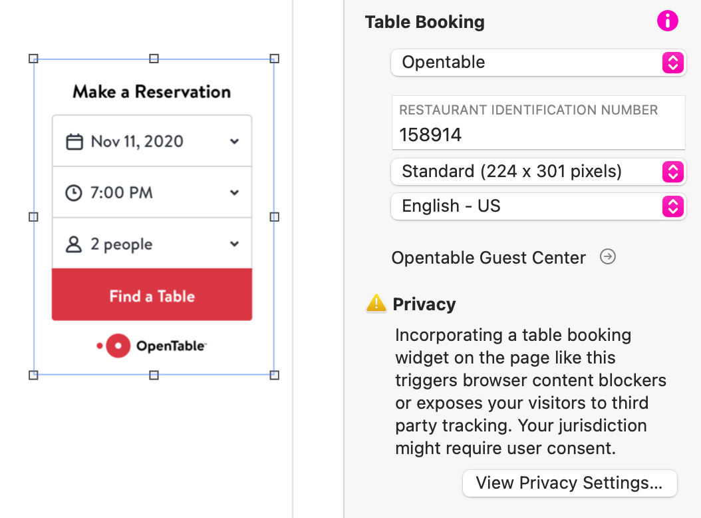The image size is (701, 518).
Task: Click the top-left selection resize handle
Action: point(34,59)
